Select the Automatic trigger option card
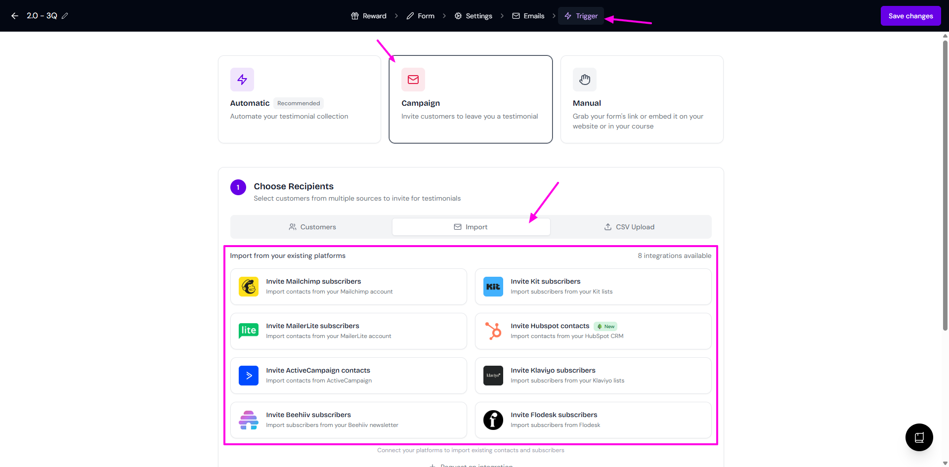This screenshot has width=949, height=467. (299, 99)
